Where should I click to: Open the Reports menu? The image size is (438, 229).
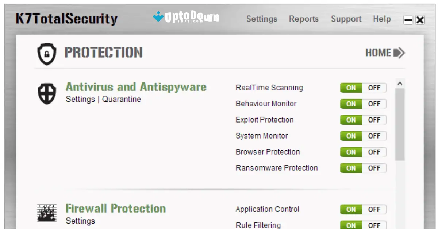coord(304,19)
